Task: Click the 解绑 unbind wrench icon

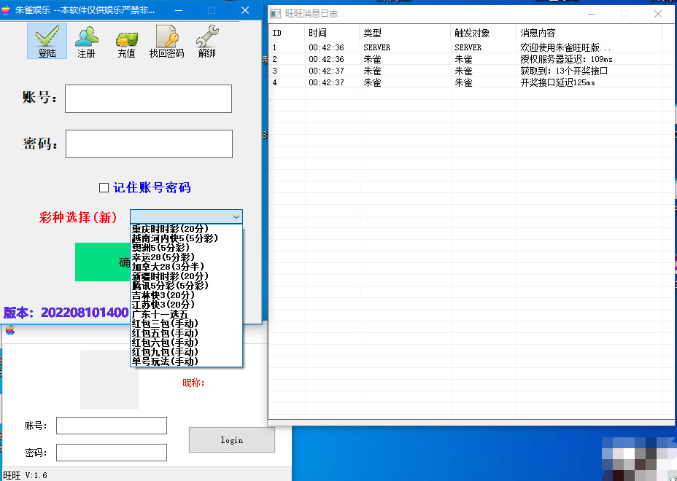Action: [207, 41]
